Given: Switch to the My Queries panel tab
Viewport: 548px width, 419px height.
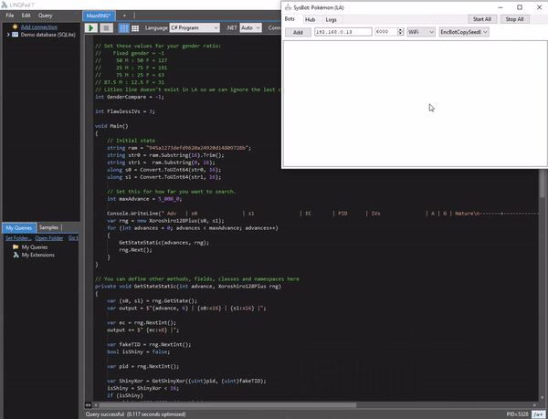Looking at the screenshot, I should (19, 227).
